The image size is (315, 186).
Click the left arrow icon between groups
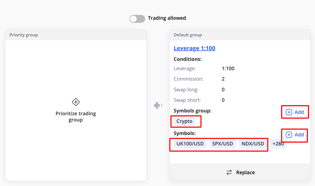pyautogui.click(x=158, y=105)
